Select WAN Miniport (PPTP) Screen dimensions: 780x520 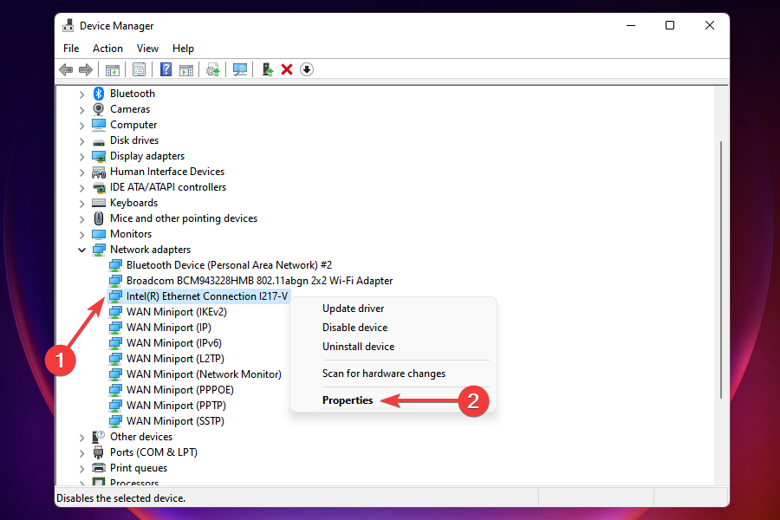(176, 406)
